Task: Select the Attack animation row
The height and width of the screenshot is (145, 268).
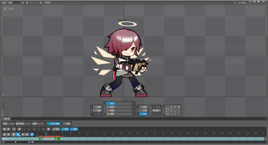Action: click(133, 139)
